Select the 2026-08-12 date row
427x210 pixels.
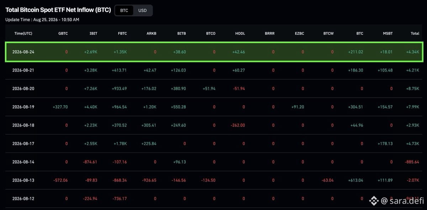point(213,199)
